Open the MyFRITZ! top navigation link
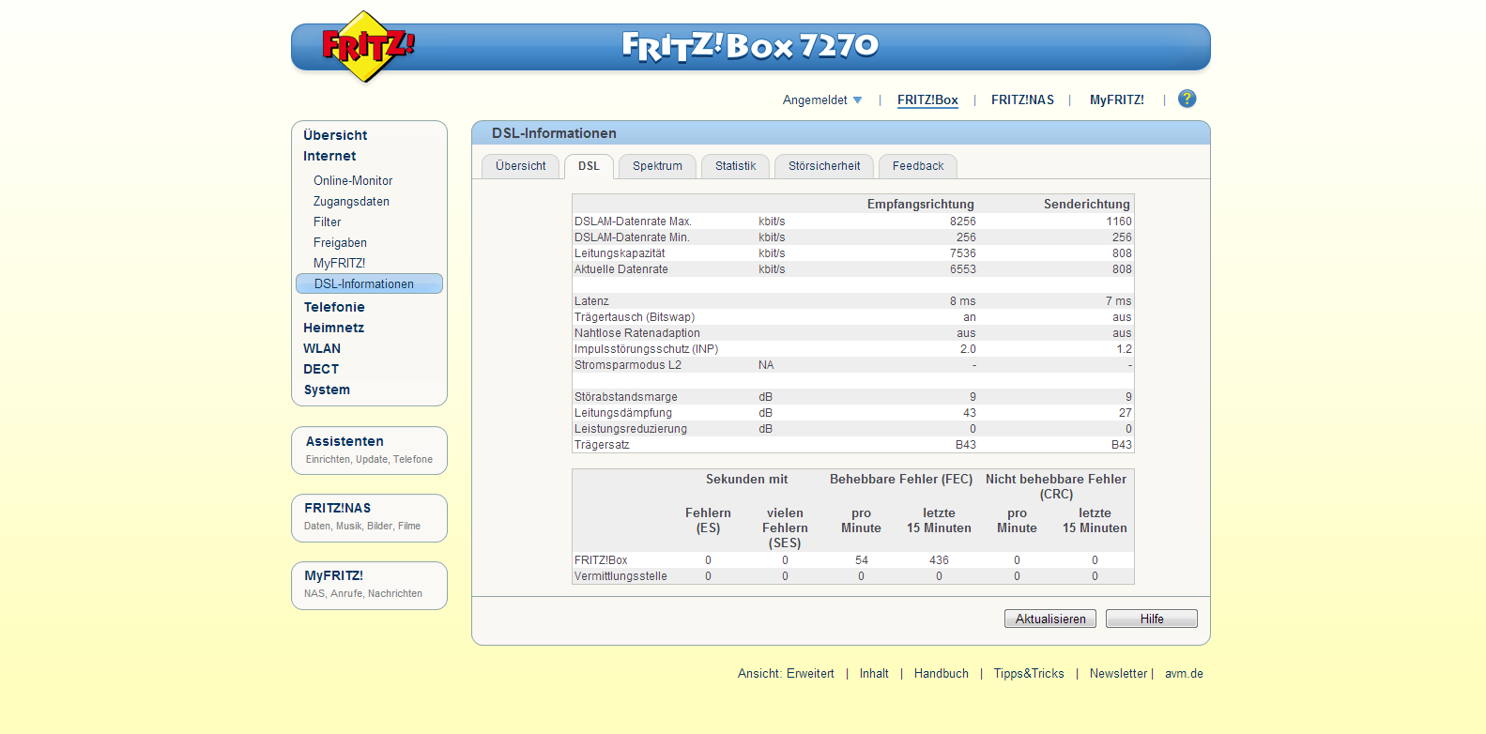The image size is (1486, 734). (1116, 99)
